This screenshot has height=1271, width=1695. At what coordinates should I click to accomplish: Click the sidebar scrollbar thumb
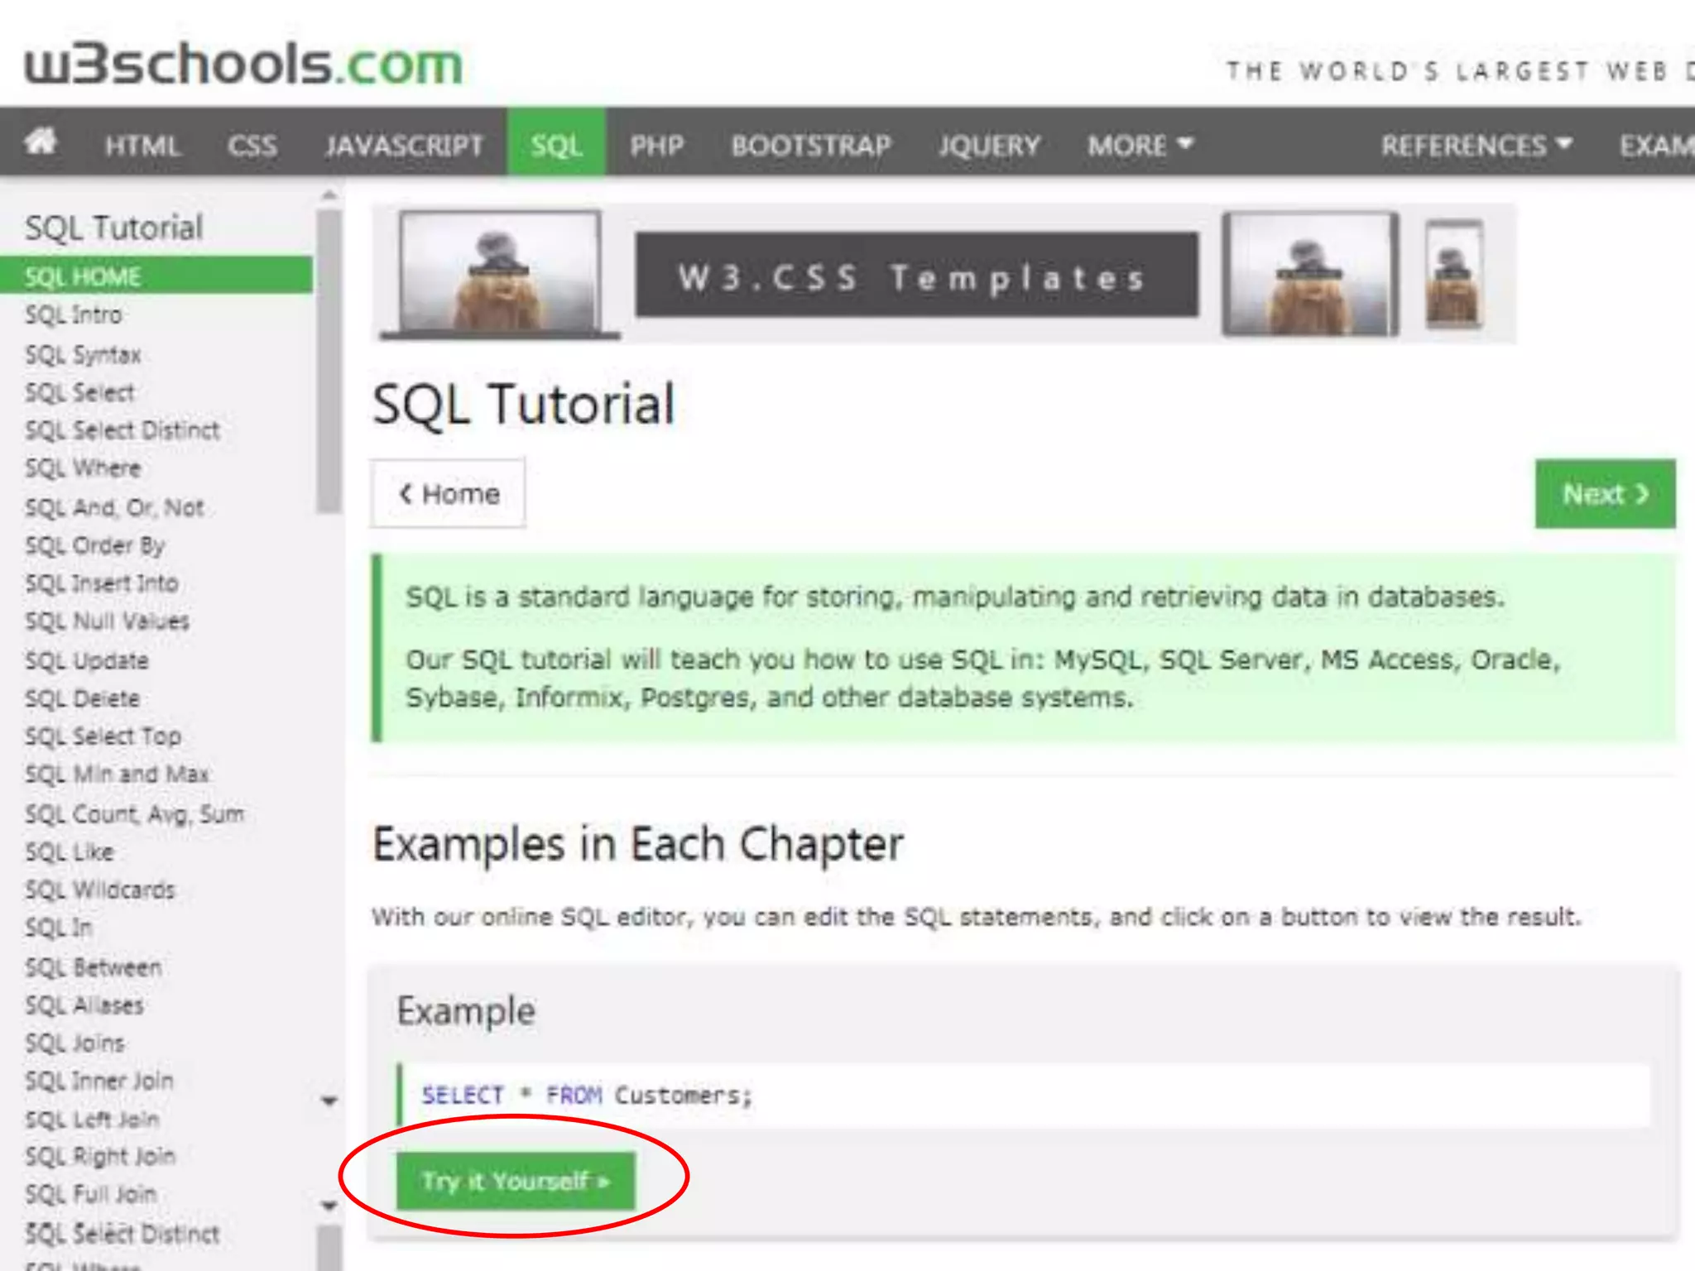[x=329, y=360]
